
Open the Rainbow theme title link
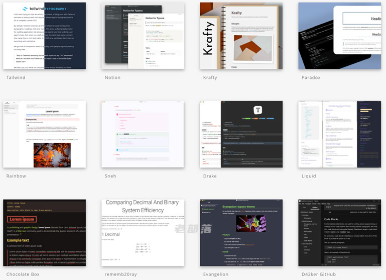(16, 176)
